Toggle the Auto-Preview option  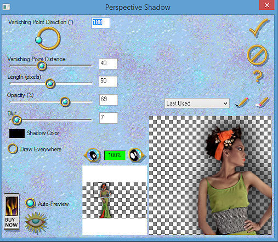coord(30,203)
